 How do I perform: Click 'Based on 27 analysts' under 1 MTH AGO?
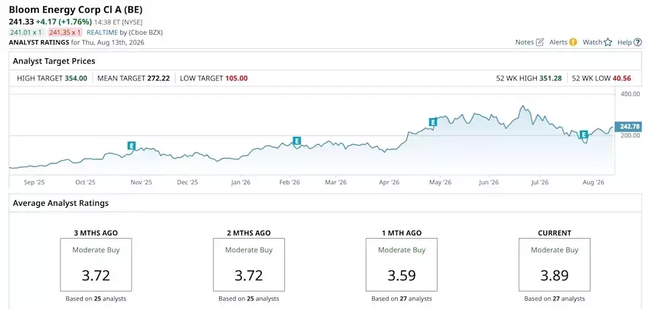click(x=402, y=299)
